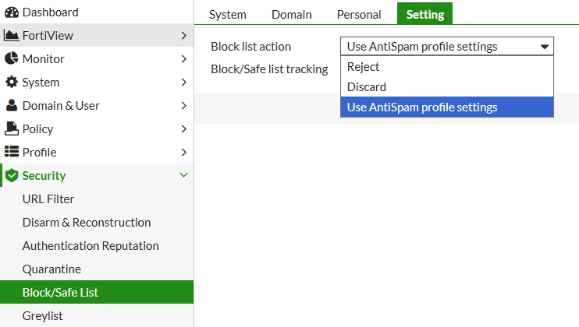Click the System gear icon
Screen dimensions: 579x327
tap(12, 82)
